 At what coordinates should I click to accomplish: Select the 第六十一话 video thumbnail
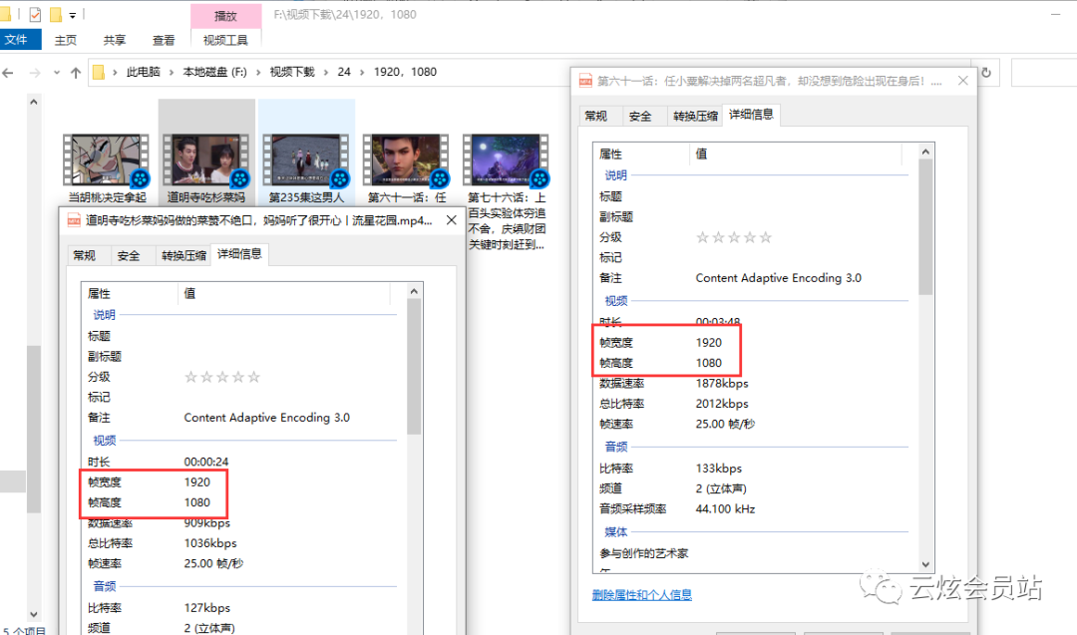click(x=406, y=159)
